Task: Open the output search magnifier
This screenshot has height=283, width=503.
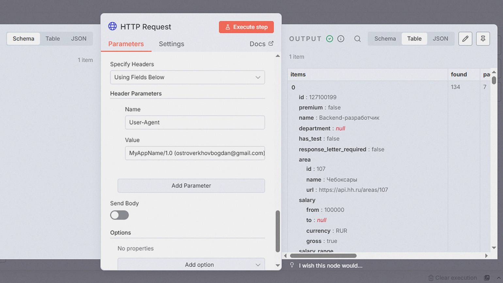Action: tap(357, 39)
